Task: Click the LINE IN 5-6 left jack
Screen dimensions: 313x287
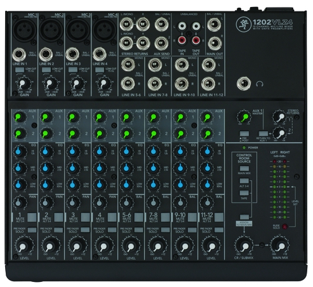Action: [128, 65]
